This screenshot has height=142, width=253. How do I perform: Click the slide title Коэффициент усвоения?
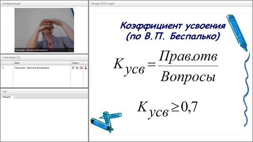tap(173, 26)
